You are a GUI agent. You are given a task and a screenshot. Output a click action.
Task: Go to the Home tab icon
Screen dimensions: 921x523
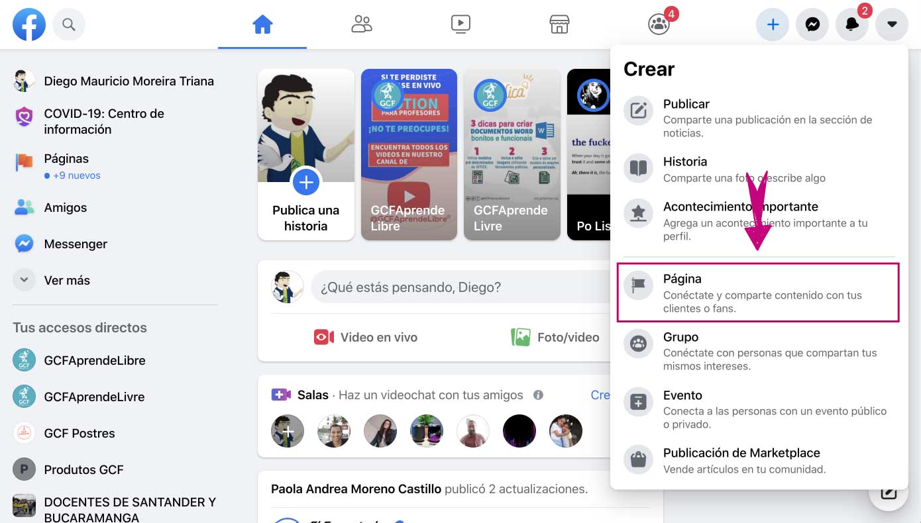262,25
